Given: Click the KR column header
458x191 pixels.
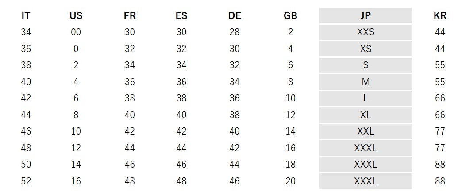Looking at the screenshot, I should 440,16.
